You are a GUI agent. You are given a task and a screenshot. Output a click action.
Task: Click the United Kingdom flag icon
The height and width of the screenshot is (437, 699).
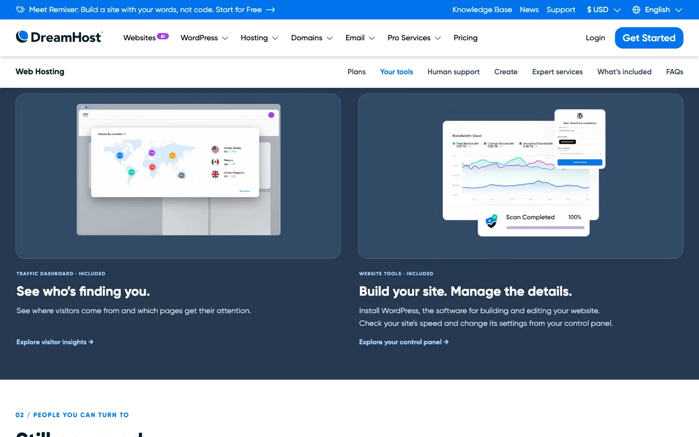[x=216, y=174]
